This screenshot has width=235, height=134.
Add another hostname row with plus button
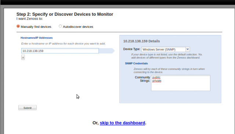[x=23, y=57]
